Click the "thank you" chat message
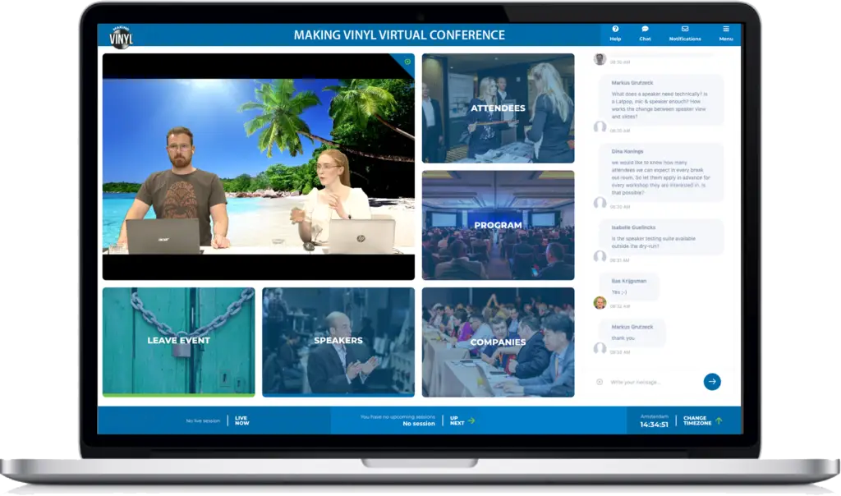The image size is (841, 496). click(623, 338)
